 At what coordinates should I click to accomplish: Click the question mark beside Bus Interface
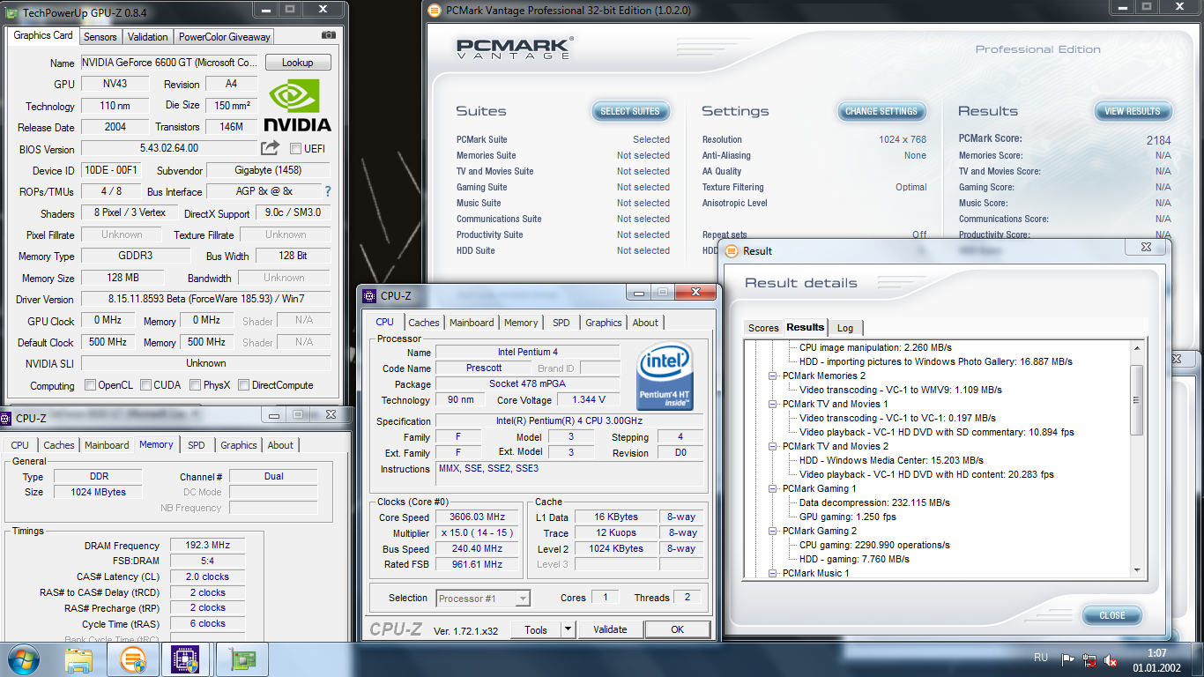pyautogui.click(x=328, y=191)
